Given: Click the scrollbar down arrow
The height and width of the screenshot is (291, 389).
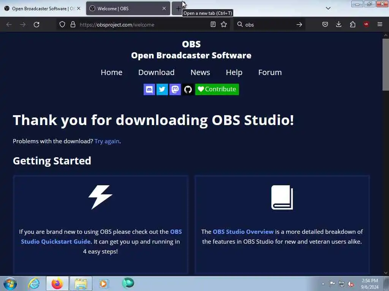Looking at the screenshot, I should coord(386,273).
